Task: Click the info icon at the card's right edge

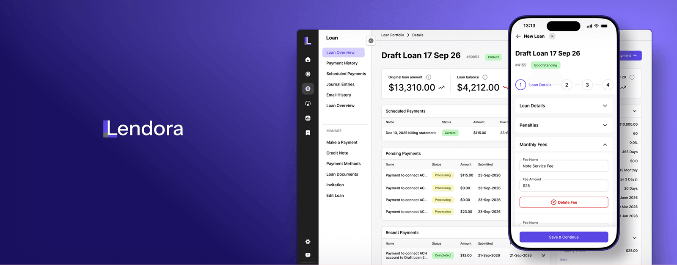Action: [632, 77]
